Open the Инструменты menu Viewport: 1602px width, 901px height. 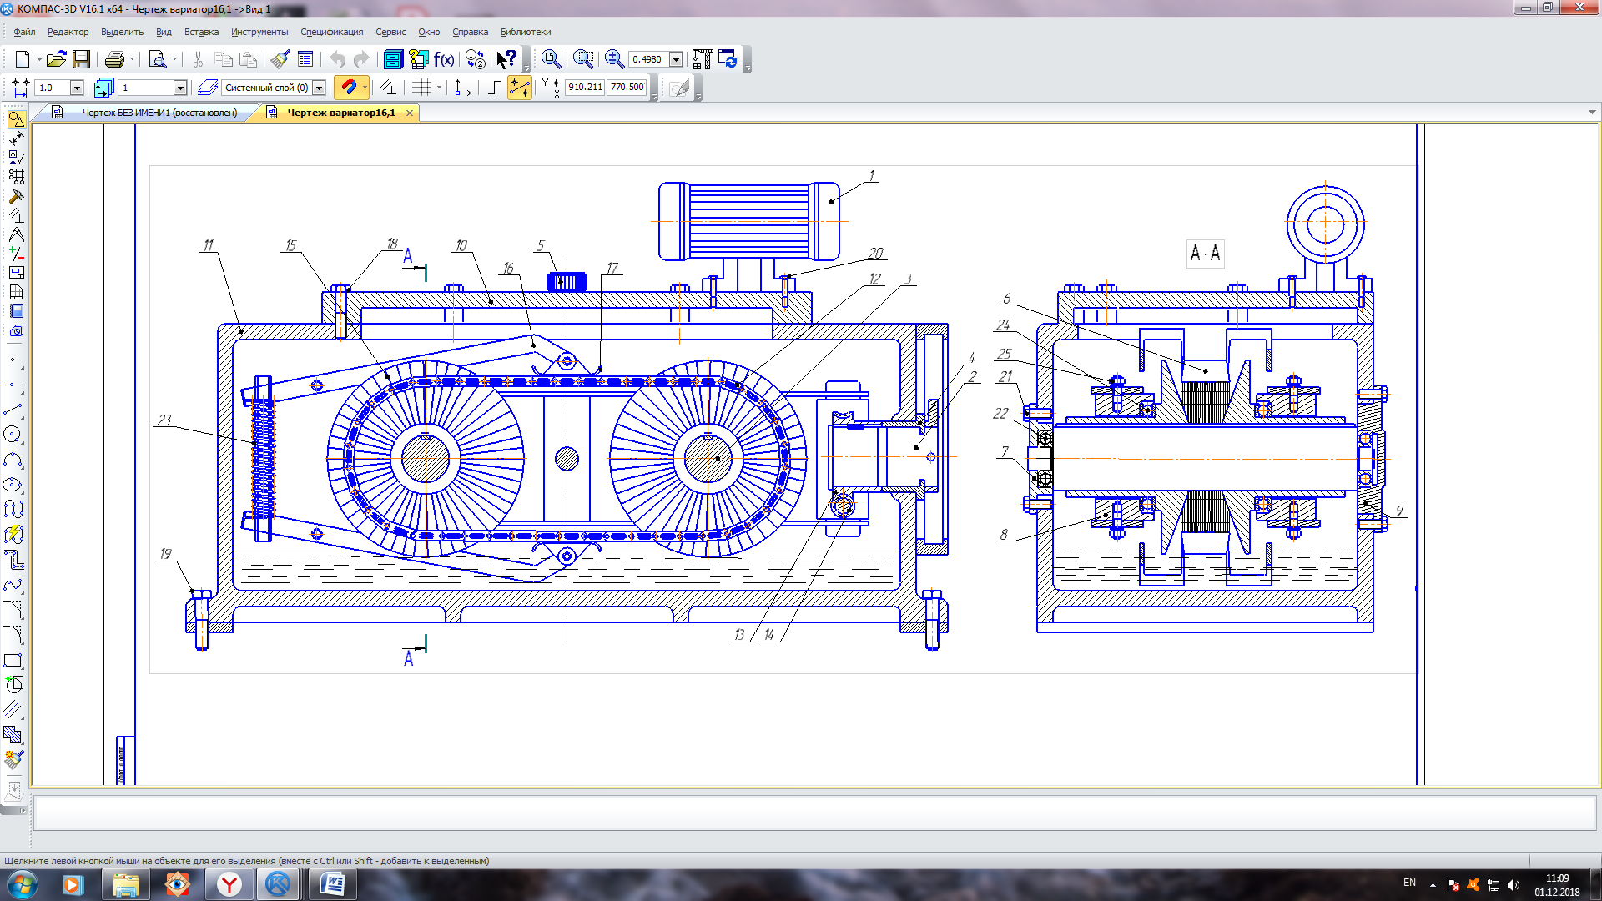pyautogui.click(x=259, y=32)
